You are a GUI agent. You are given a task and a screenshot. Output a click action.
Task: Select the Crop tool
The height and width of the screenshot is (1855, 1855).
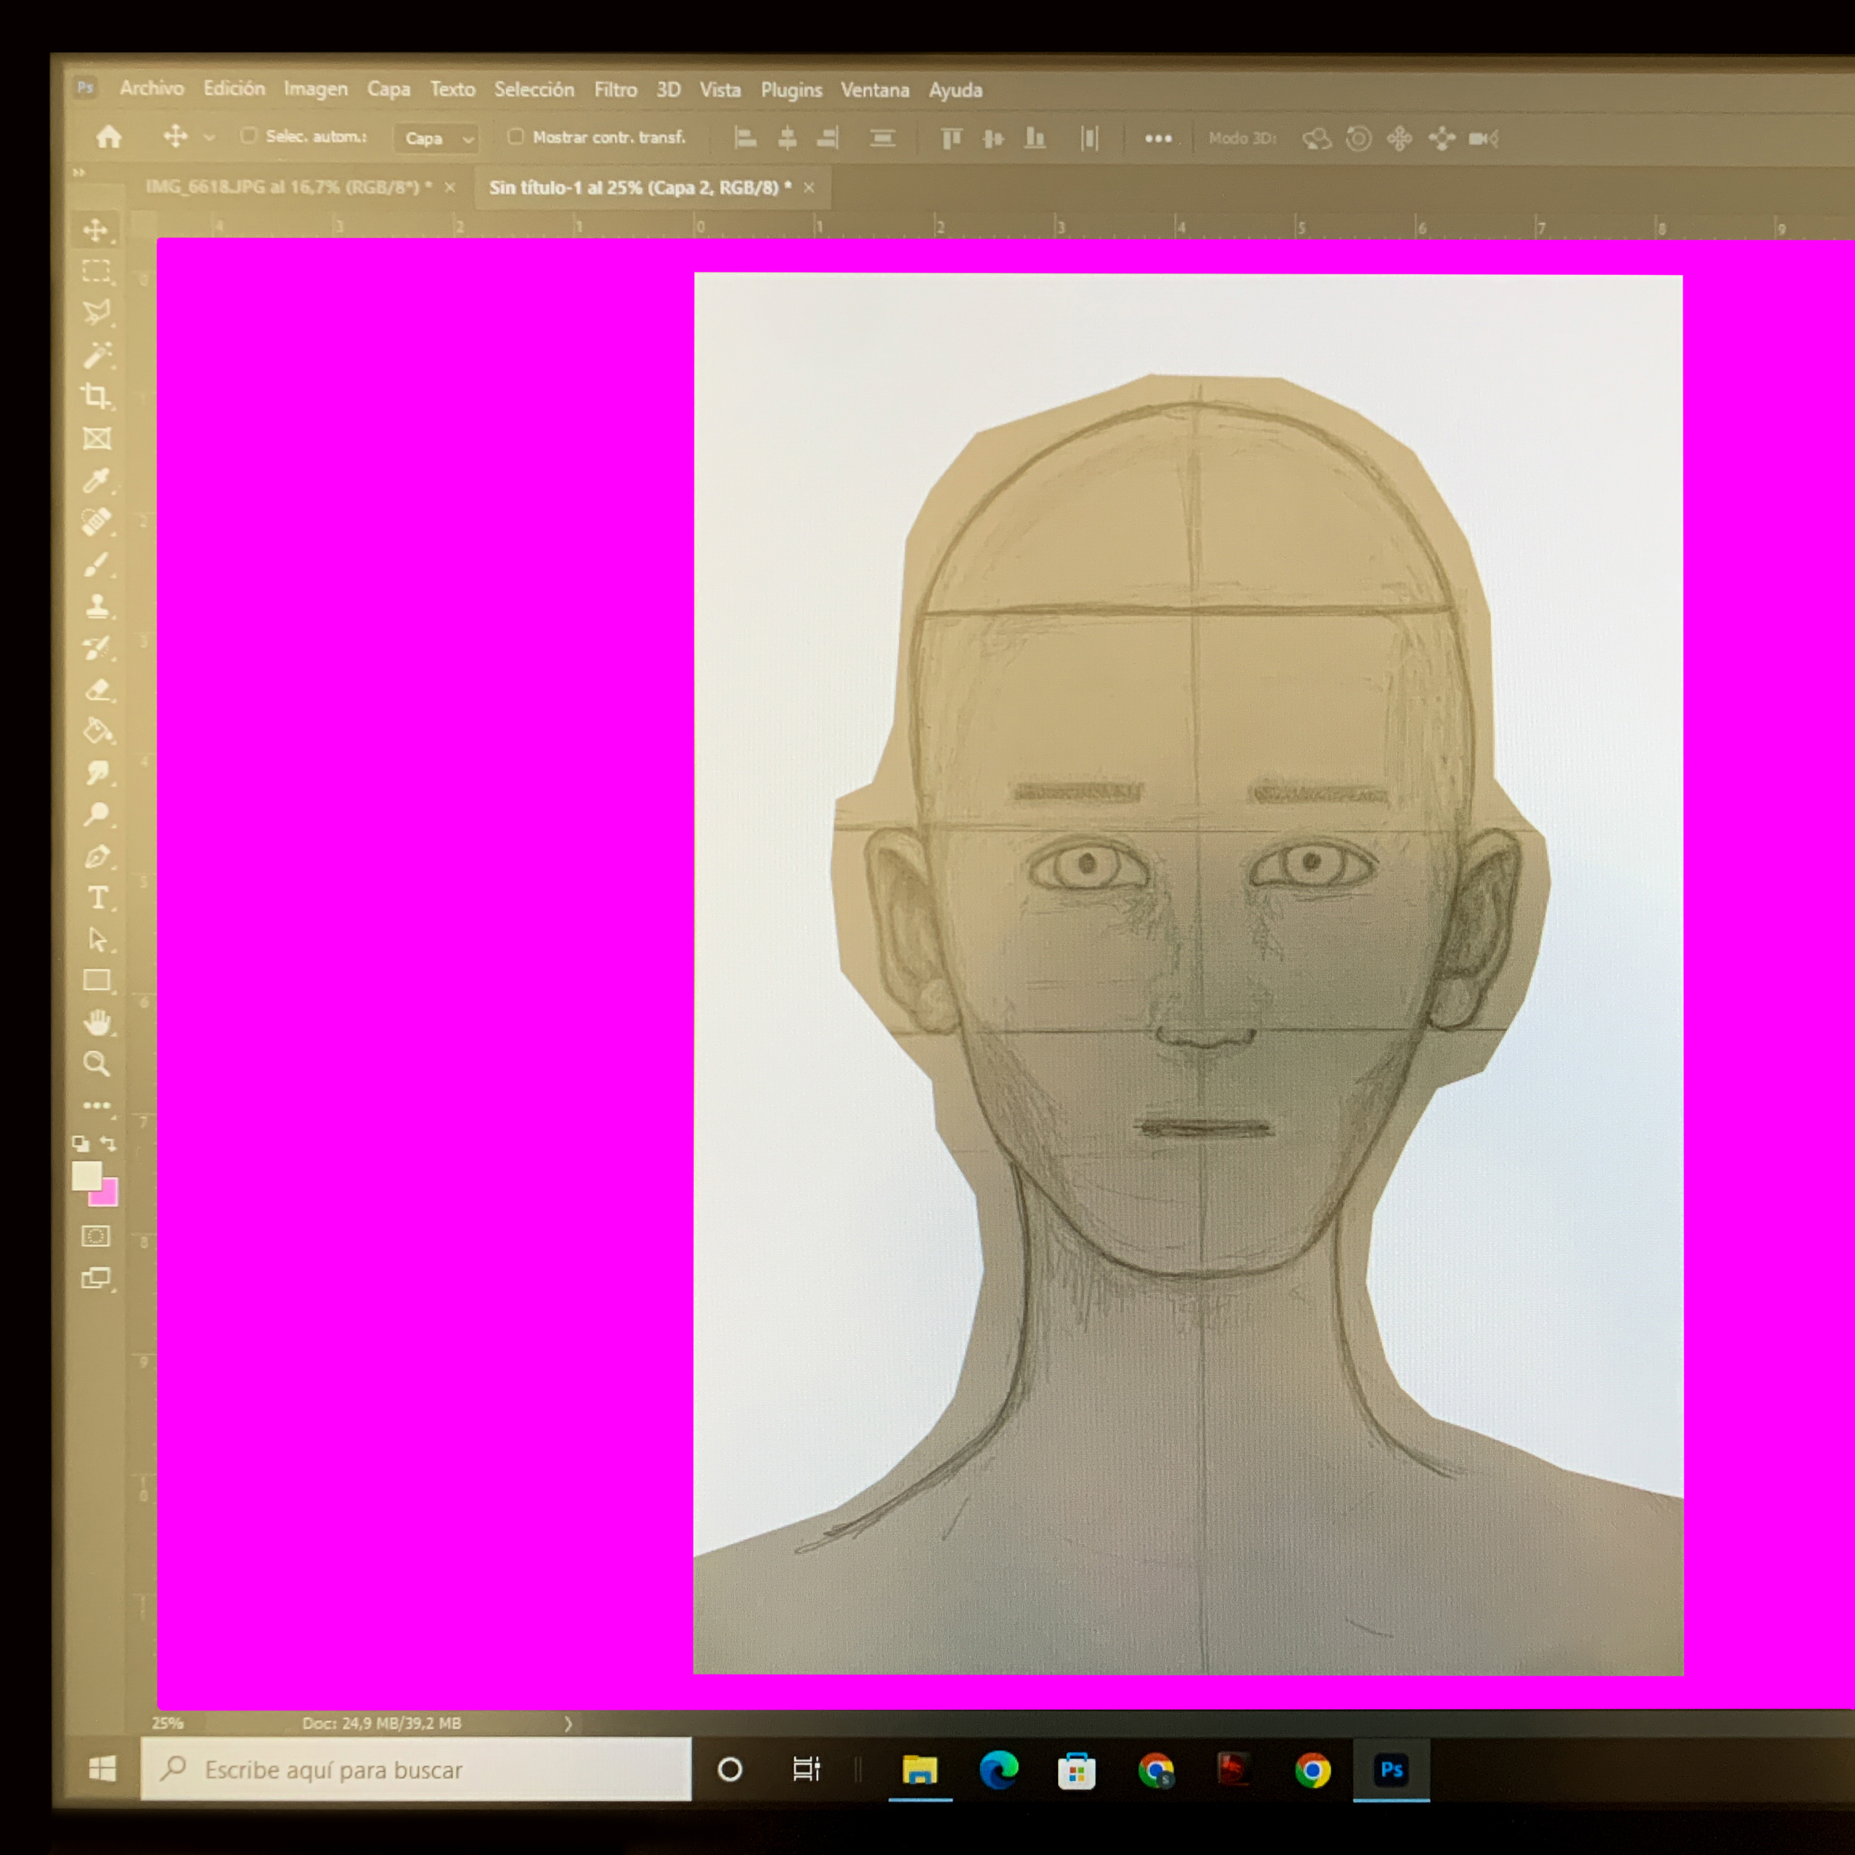click(95, 395)
